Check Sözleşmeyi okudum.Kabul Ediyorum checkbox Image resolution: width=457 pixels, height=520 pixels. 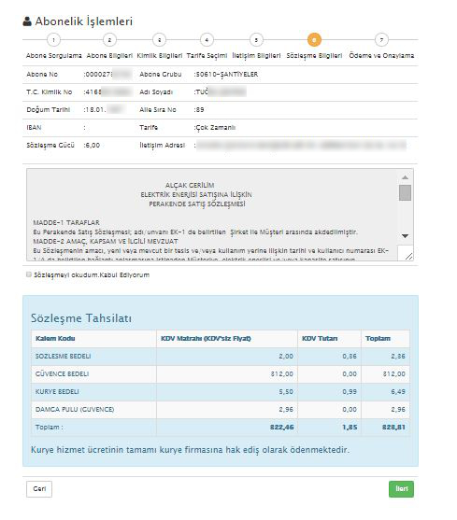tap(29, 274)
